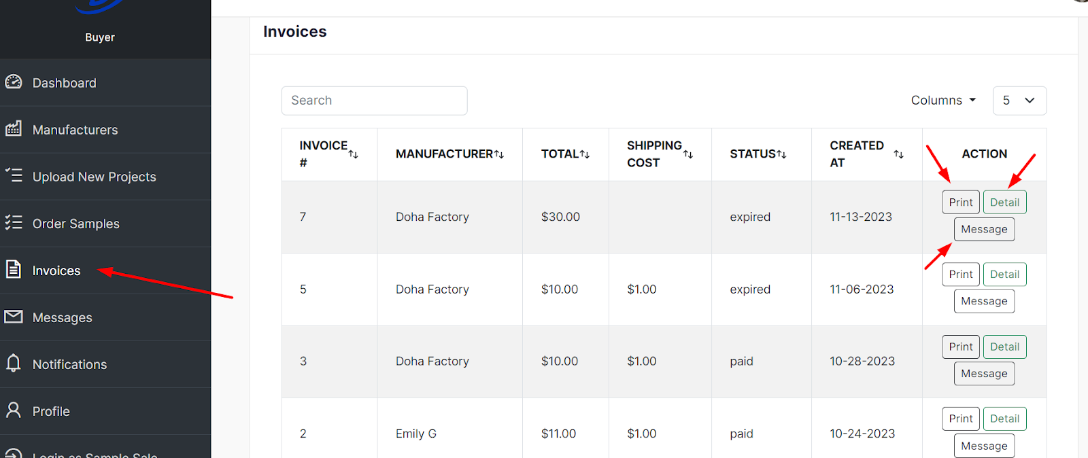Click the Manufacturers factory icon

[14, 129]
